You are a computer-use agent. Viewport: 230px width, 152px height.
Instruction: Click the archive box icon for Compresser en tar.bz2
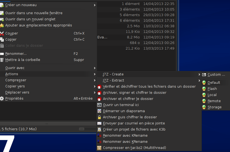(x=99, y=148)
